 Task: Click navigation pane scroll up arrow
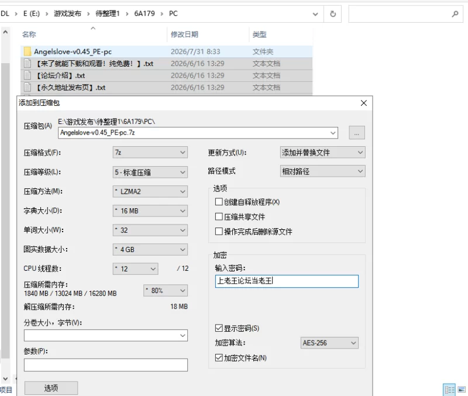(x=5, y=32)
